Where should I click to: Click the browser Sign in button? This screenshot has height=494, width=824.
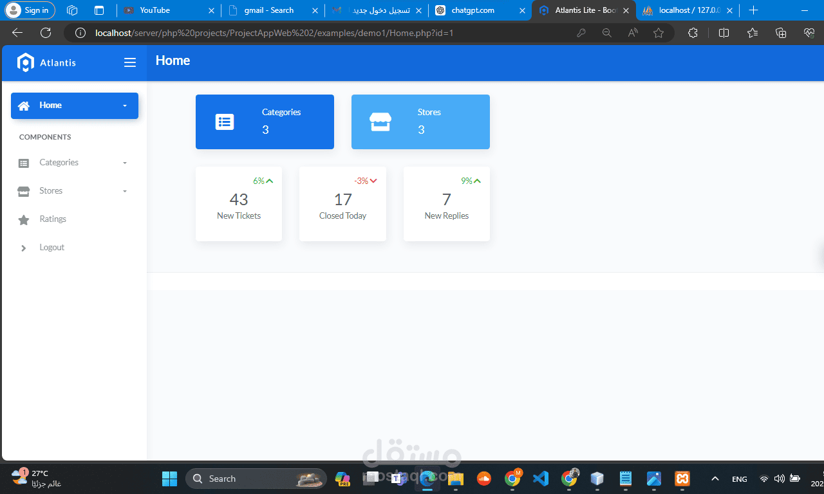30,10
